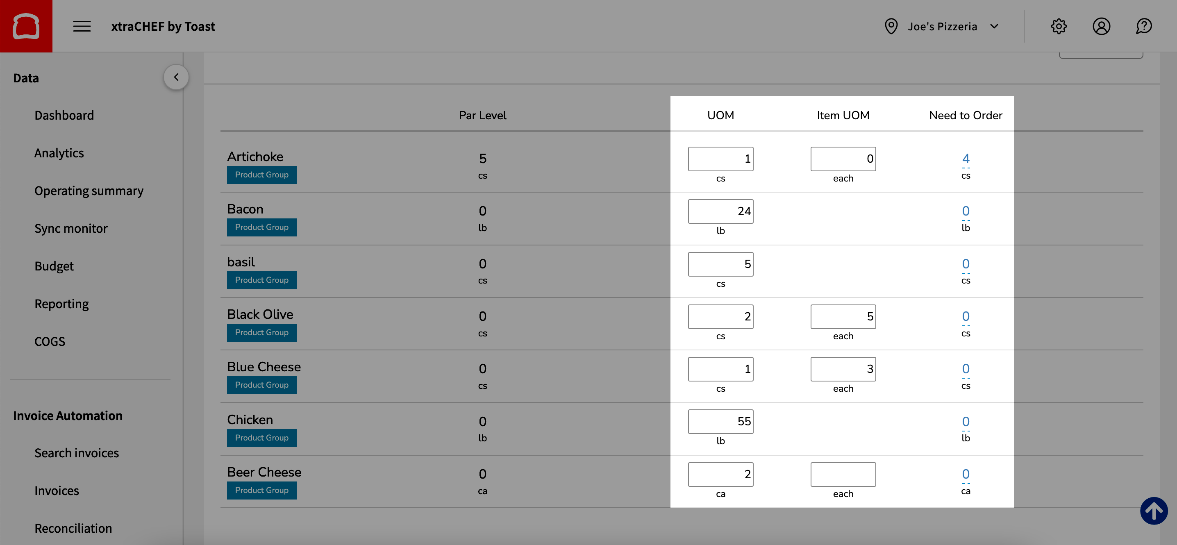Select Dashboard in the sidebar
Image resolution: width=1177 pixels, height=545 pixels.
(x=64, y=115)
